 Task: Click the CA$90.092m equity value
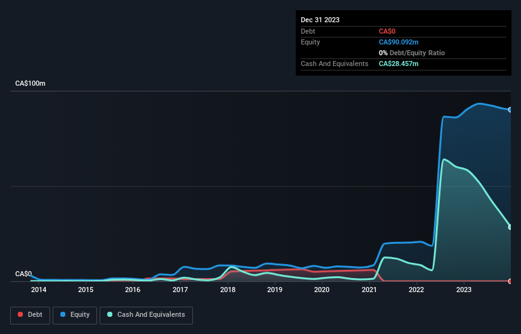pos(399,42)
